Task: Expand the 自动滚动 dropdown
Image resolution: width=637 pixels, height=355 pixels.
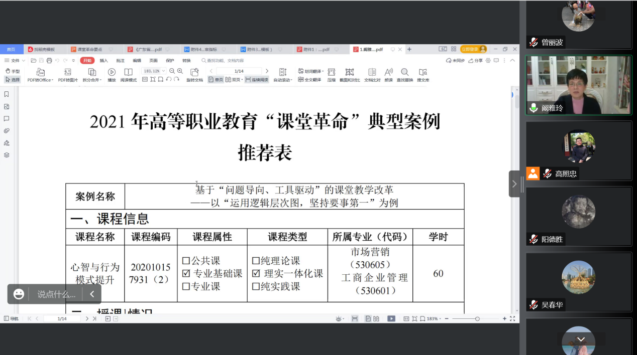Action: 282,80
